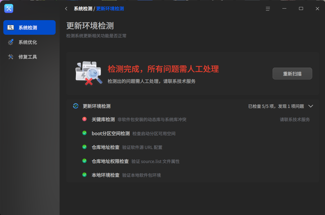Click the red 检测完成 result heading

click(163, 69)
